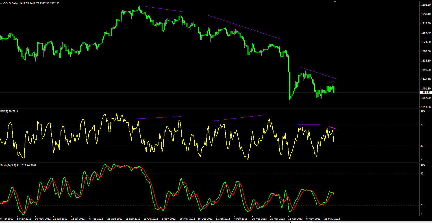Select the RSI(5) 38.7611 indicator label
The image size is (432, 223).
tap(9, 111)
